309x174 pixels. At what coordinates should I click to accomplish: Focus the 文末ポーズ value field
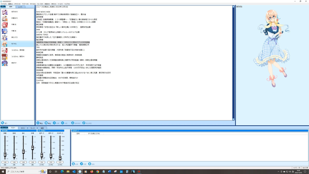(60, 162)
